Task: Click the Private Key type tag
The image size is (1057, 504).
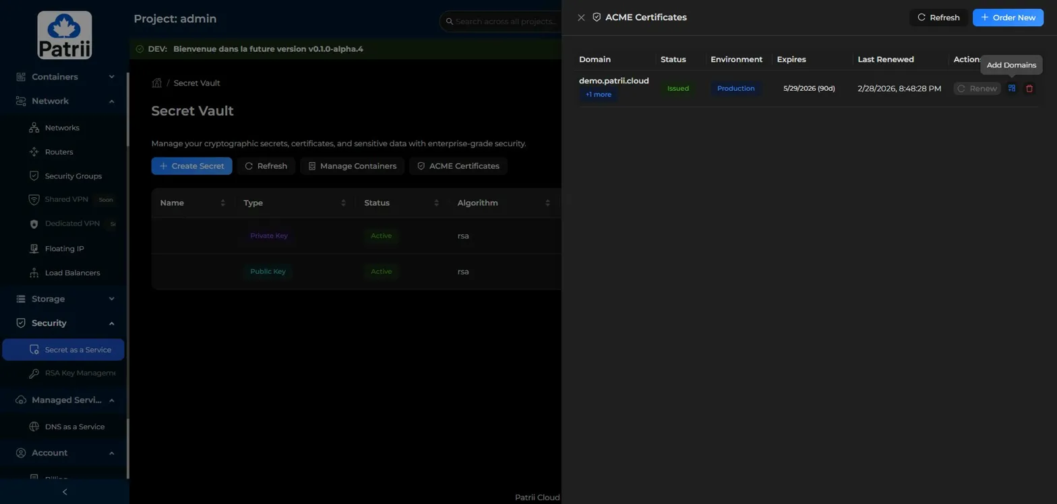Action: pyautogui.click(x=268, y=236)
